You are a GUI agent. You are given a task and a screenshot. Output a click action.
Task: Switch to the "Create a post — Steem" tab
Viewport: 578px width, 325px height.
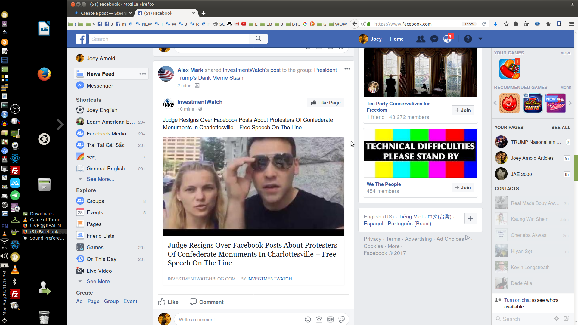[102, 13]
